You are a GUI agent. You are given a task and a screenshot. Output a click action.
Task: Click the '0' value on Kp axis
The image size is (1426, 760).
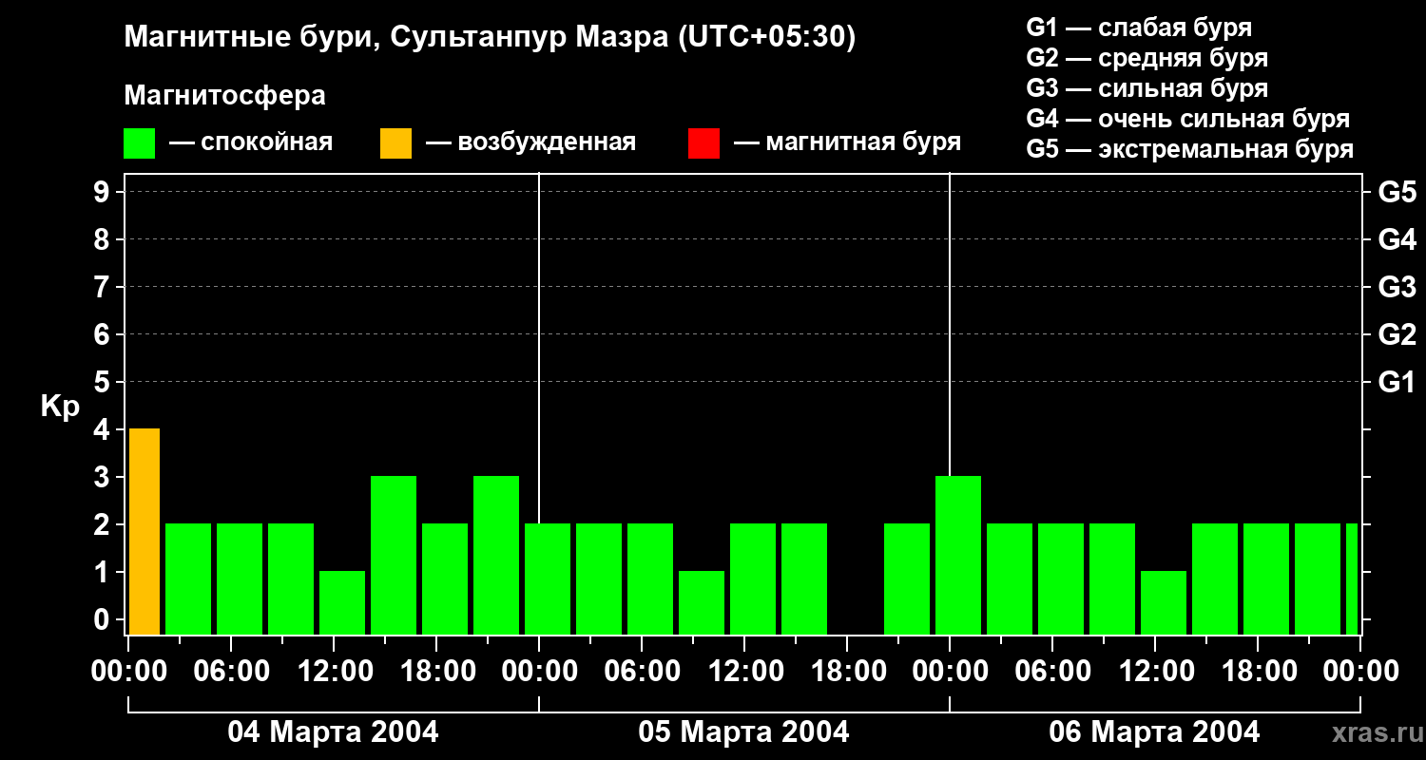(104, 619)
